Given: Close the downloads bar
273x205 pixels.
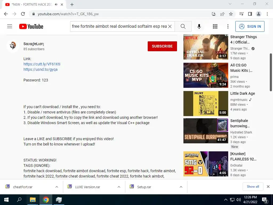Looking at the screenshot, I should tap(268, 187).
